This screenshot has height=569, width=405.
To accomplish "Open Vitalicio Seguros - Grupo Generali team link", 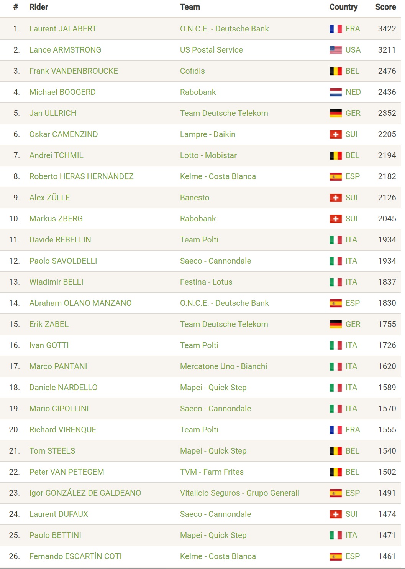I will [x=239, y=493].
